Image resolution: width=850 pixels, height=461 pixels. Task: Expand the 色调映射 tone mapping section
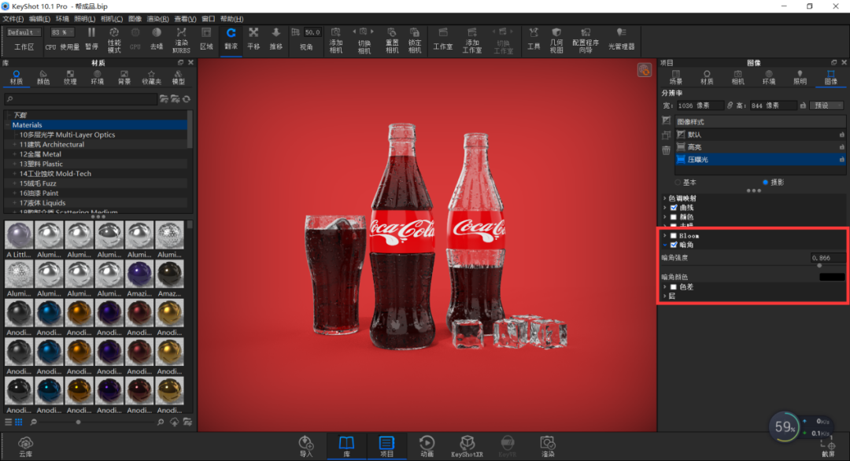(665, 198)
